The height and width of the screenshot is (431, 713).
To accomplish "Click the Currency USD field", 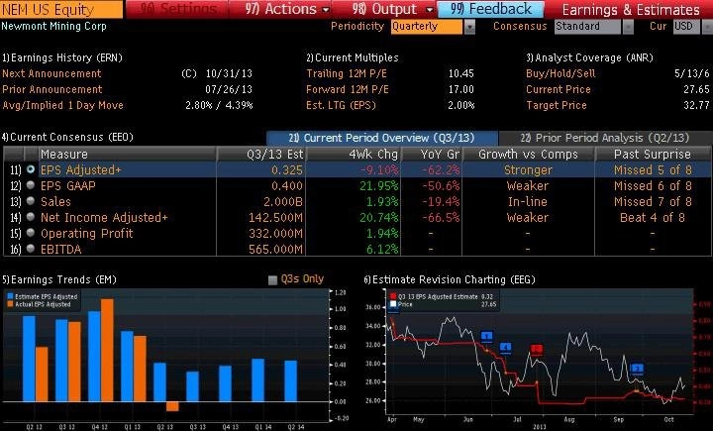I will coord(686,27).
